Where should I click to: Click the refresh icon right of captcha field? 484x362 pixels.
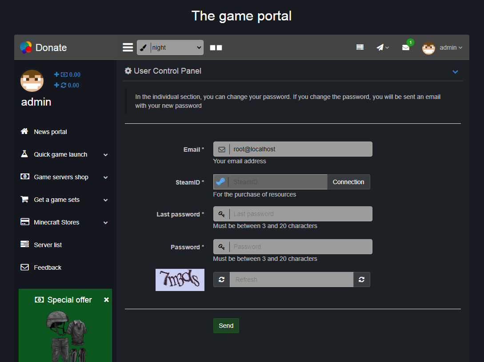[x=361, y=279]
